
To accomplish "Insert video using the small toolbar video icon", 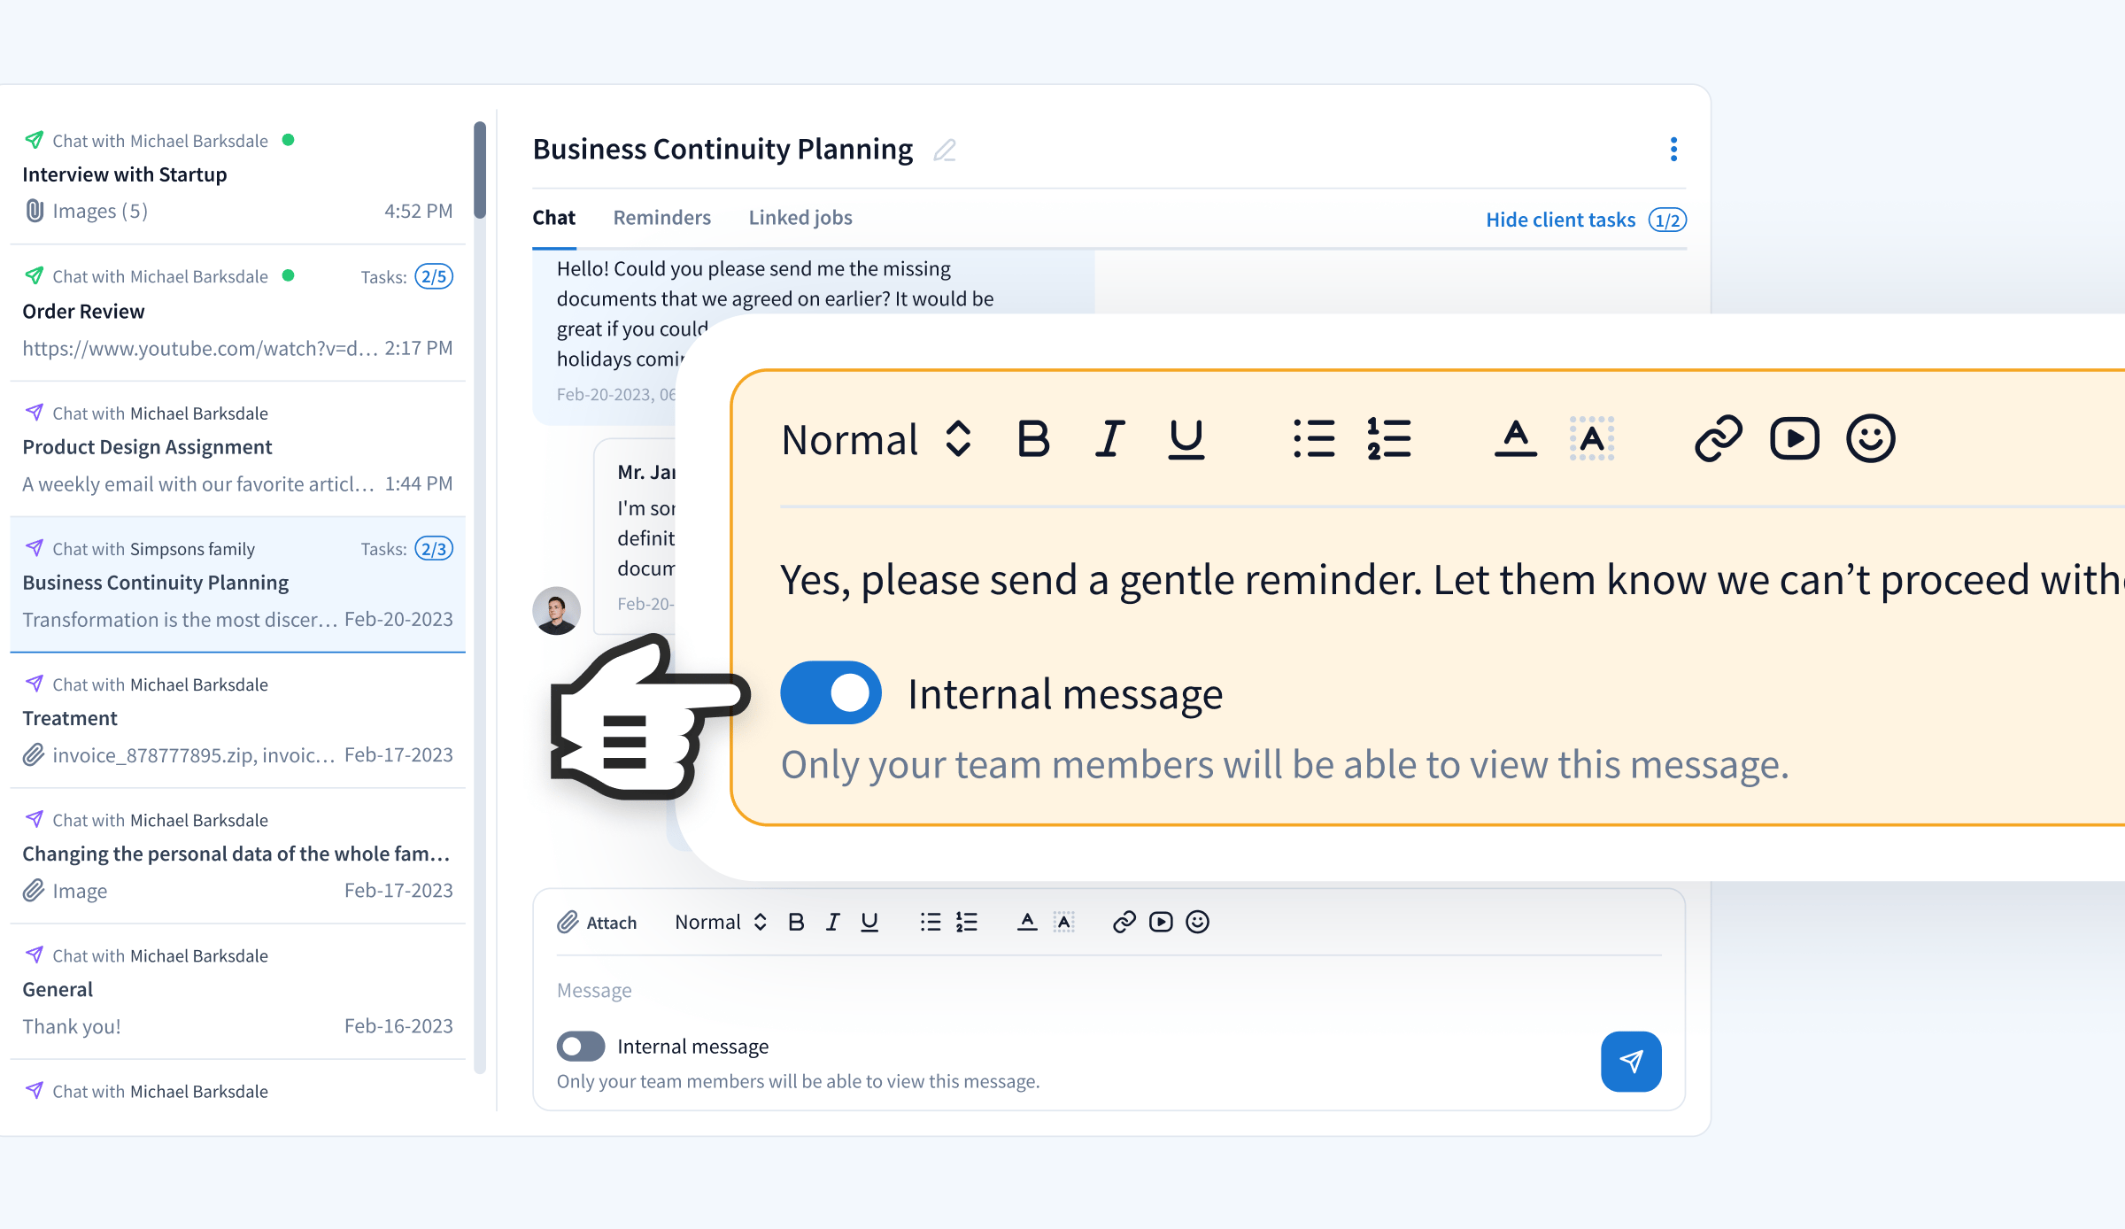I will click(1161, 922).
